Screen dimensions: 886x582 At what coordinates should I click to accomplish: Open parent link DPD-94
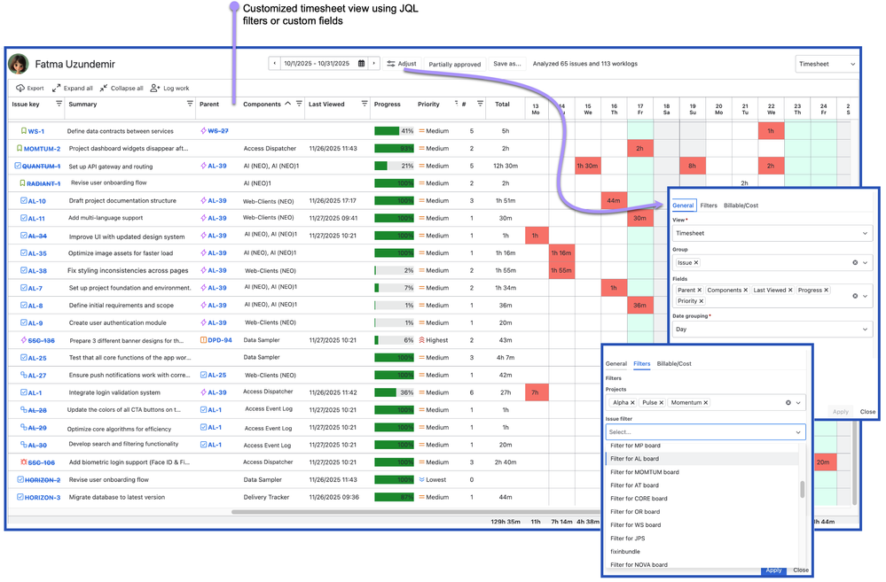click(x=220, y=340)
